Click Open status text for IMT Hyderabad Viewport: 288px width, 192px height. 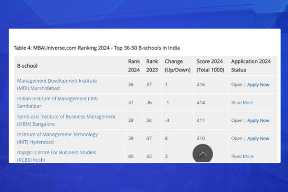[237, 138]
